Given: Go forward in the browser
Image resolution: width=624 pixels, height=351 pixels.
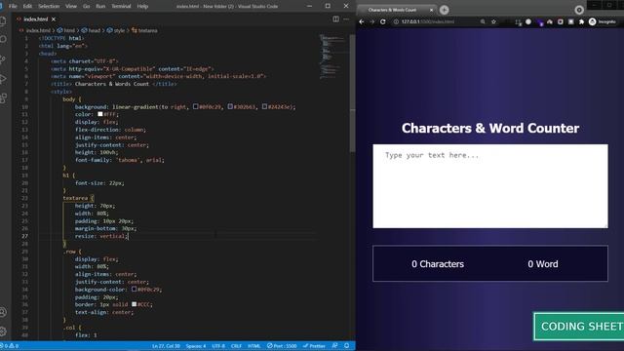Looking at the screenshot, I should click(372, 21).
